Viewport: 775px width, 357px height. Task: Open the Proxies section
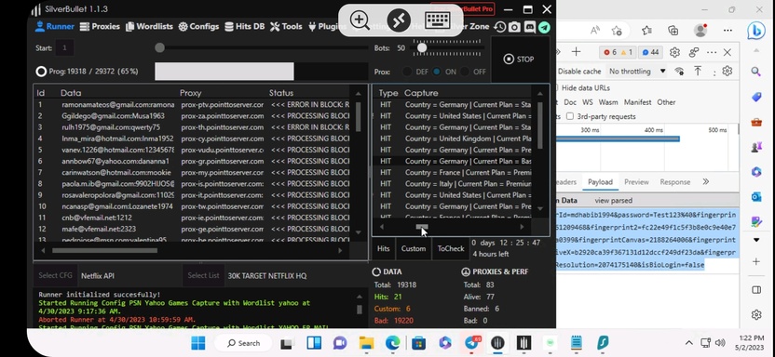click(100, 27)
